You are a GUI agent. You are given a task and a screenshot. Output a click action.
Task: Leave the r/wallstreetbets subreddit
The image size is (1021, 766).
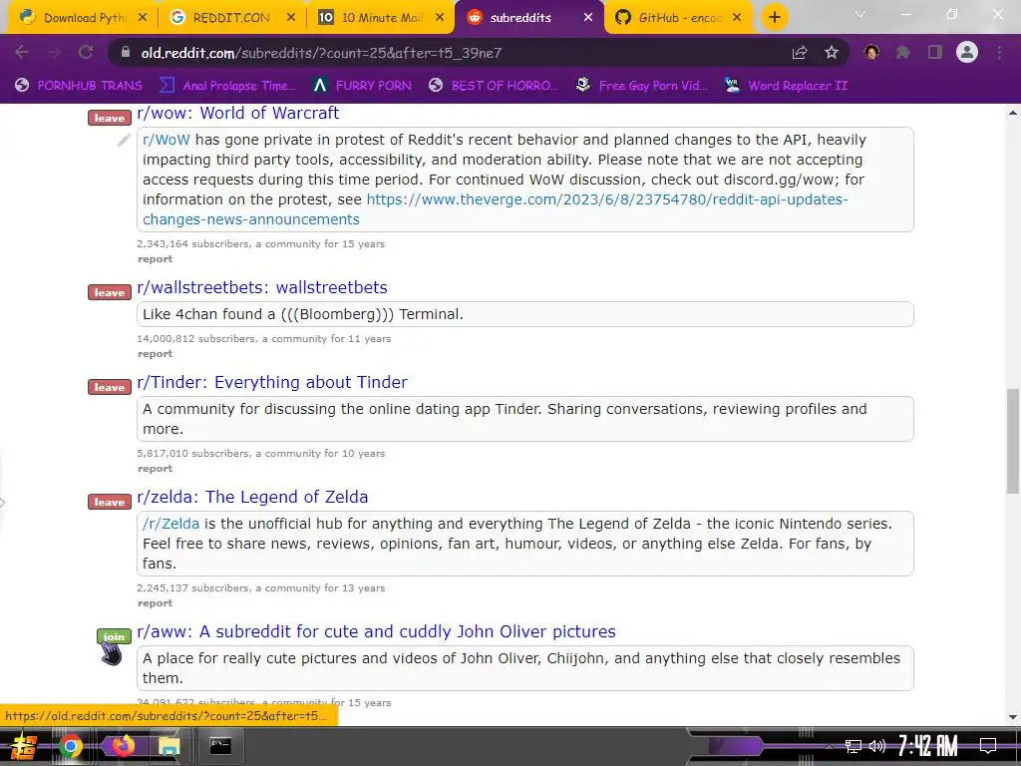click(x=110, y=292)
